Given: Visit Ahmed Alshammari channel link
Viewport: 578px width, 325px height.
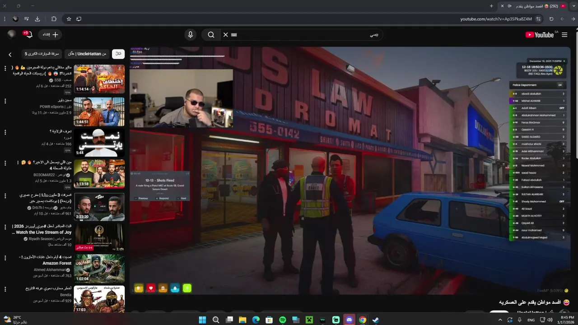Looking at the screenshot, I should click(49, 269).
